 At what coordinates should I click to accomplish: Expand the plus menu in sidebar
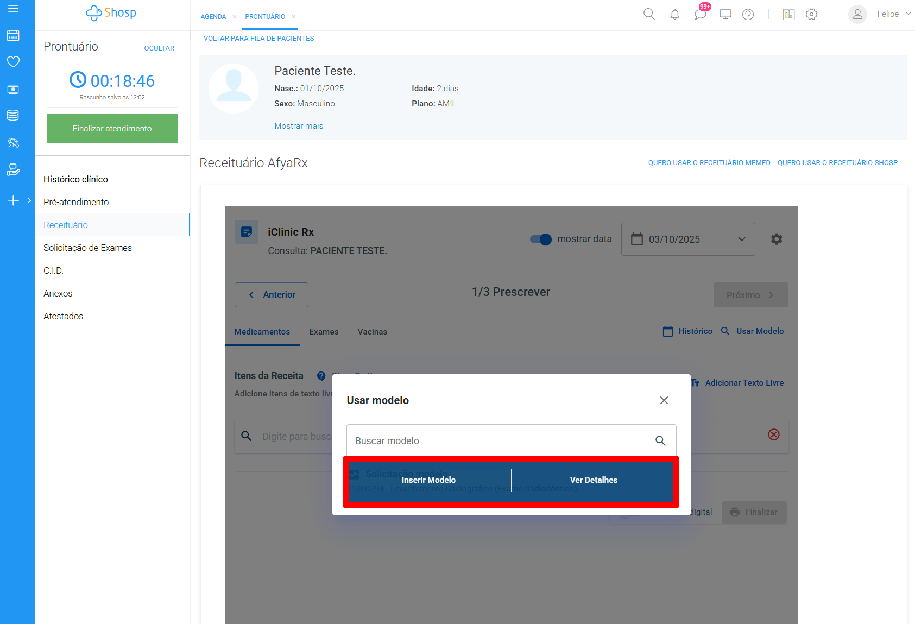[x=14, y=200]
